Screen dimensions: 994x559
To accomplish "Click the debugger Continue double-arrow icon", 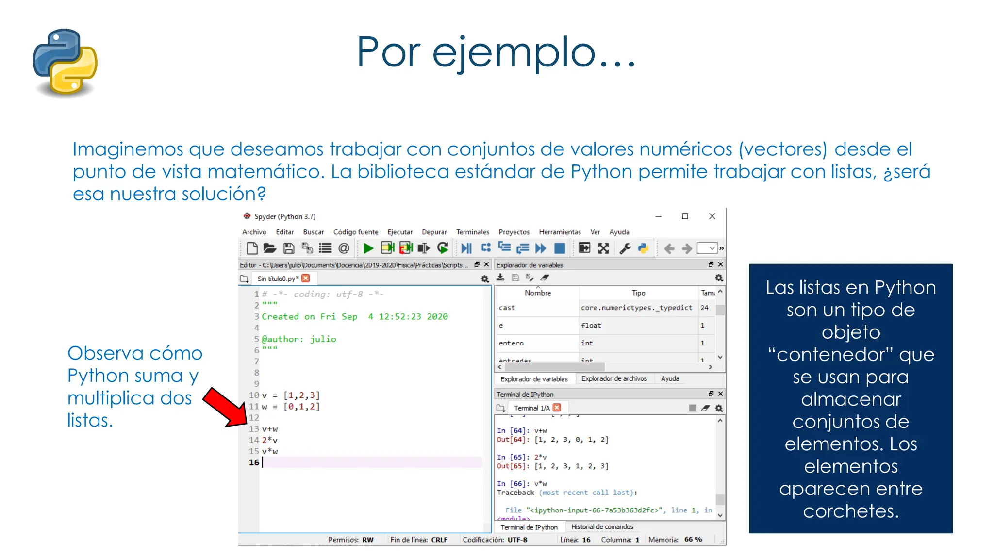I will pyautogui.click(x=541, y=248).
